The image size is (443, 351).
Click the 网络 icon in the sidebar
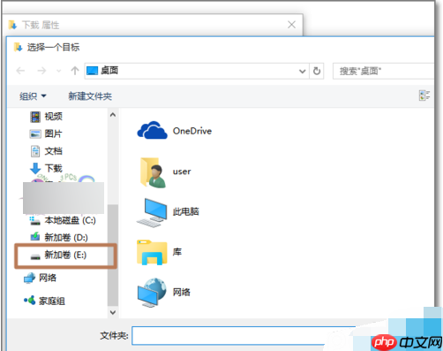pos(29,278)
